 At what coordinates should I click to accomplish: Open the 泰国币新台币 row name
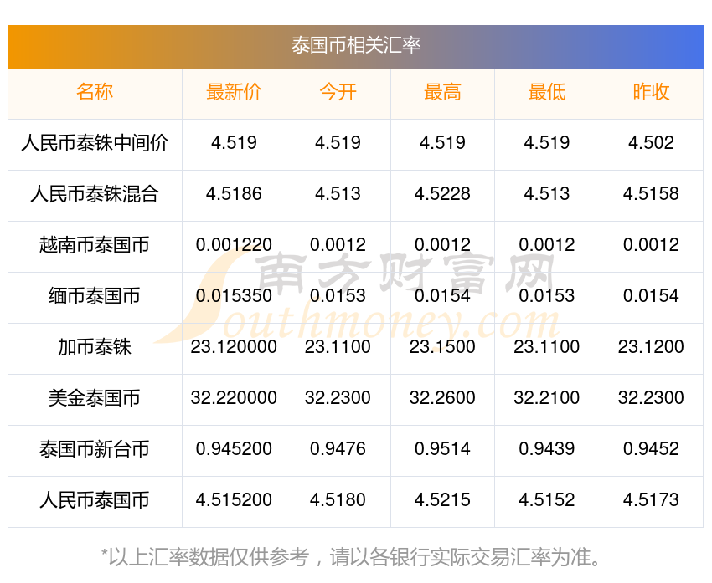(95, 449)
